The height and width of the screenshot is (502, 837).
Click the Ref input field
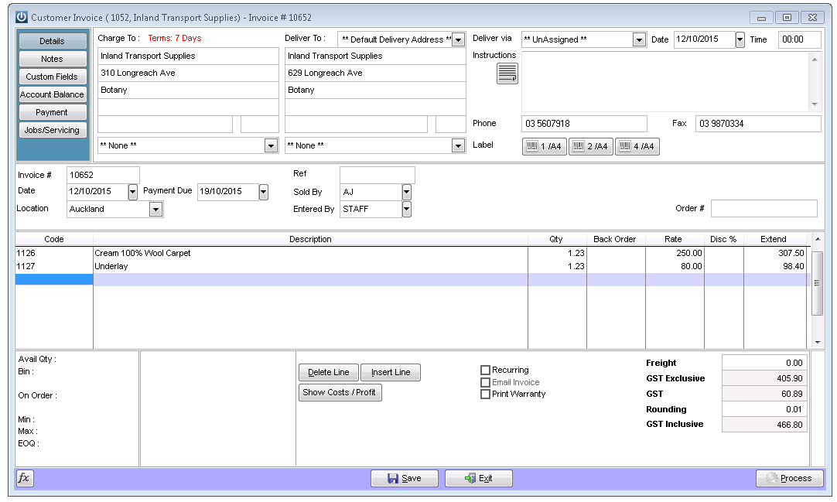pyautogui.click(x=378, y=175)
